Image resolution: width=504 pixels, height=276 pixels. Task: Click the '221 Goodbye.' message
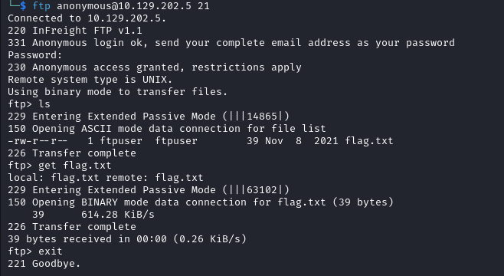point(44,264)
